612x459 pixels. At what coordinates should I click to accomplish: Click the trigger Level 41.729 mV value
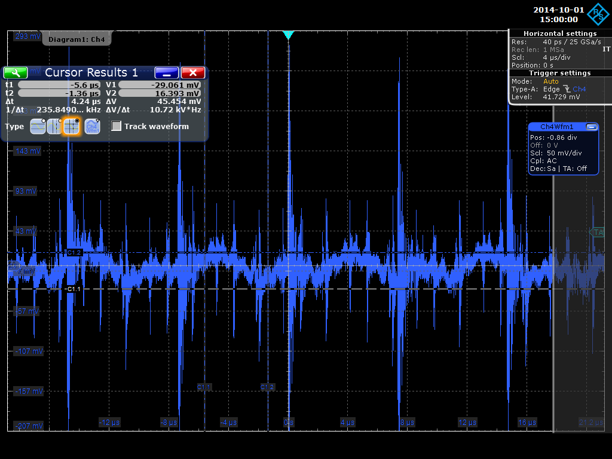point(561,97)
